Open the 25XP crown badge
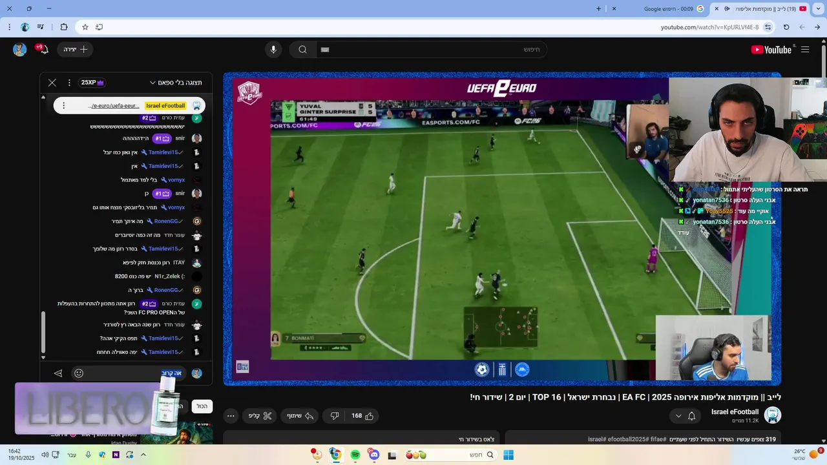The image size is (827, 465). [x=92, y=83]
